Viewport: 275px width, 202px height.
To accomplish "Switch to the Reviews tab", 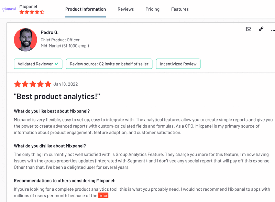I will [125, 9].
